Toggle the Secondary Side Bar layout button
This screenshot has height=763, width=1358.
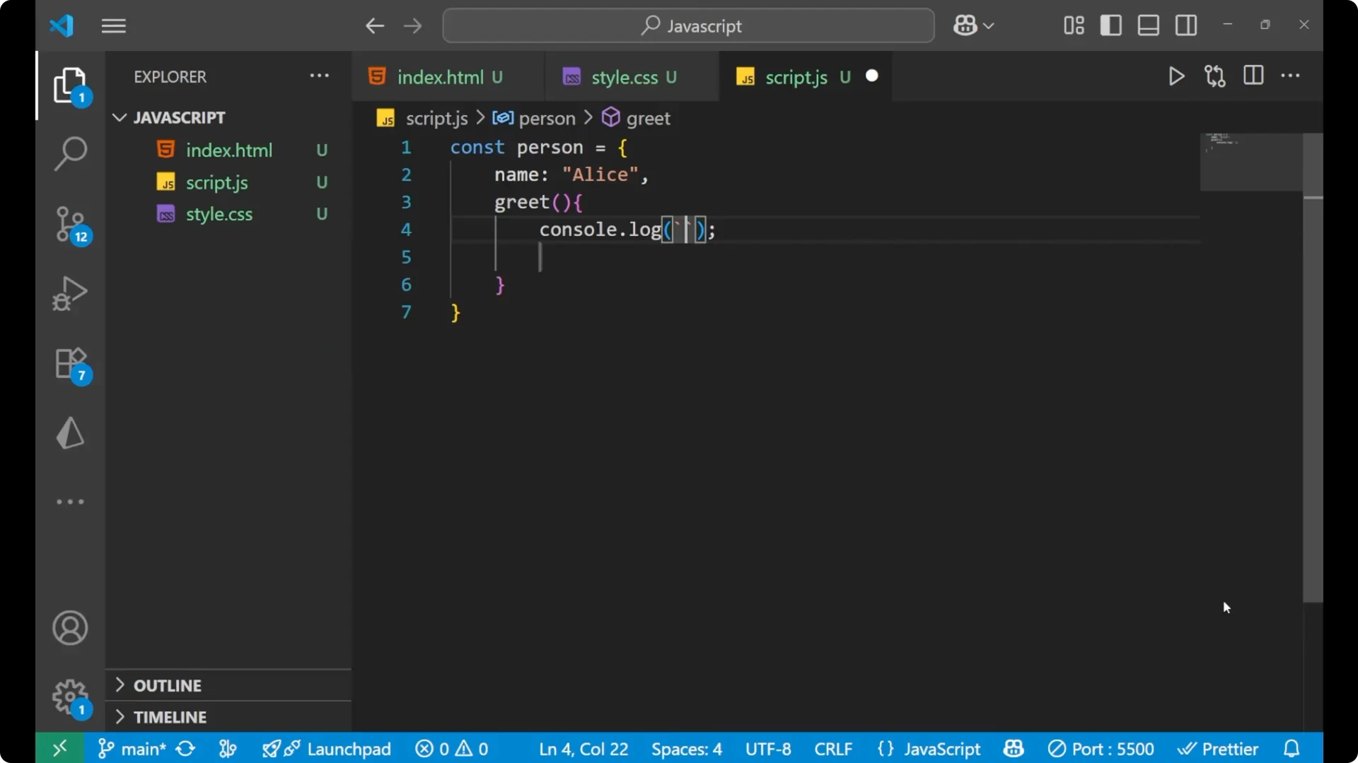1185,25
